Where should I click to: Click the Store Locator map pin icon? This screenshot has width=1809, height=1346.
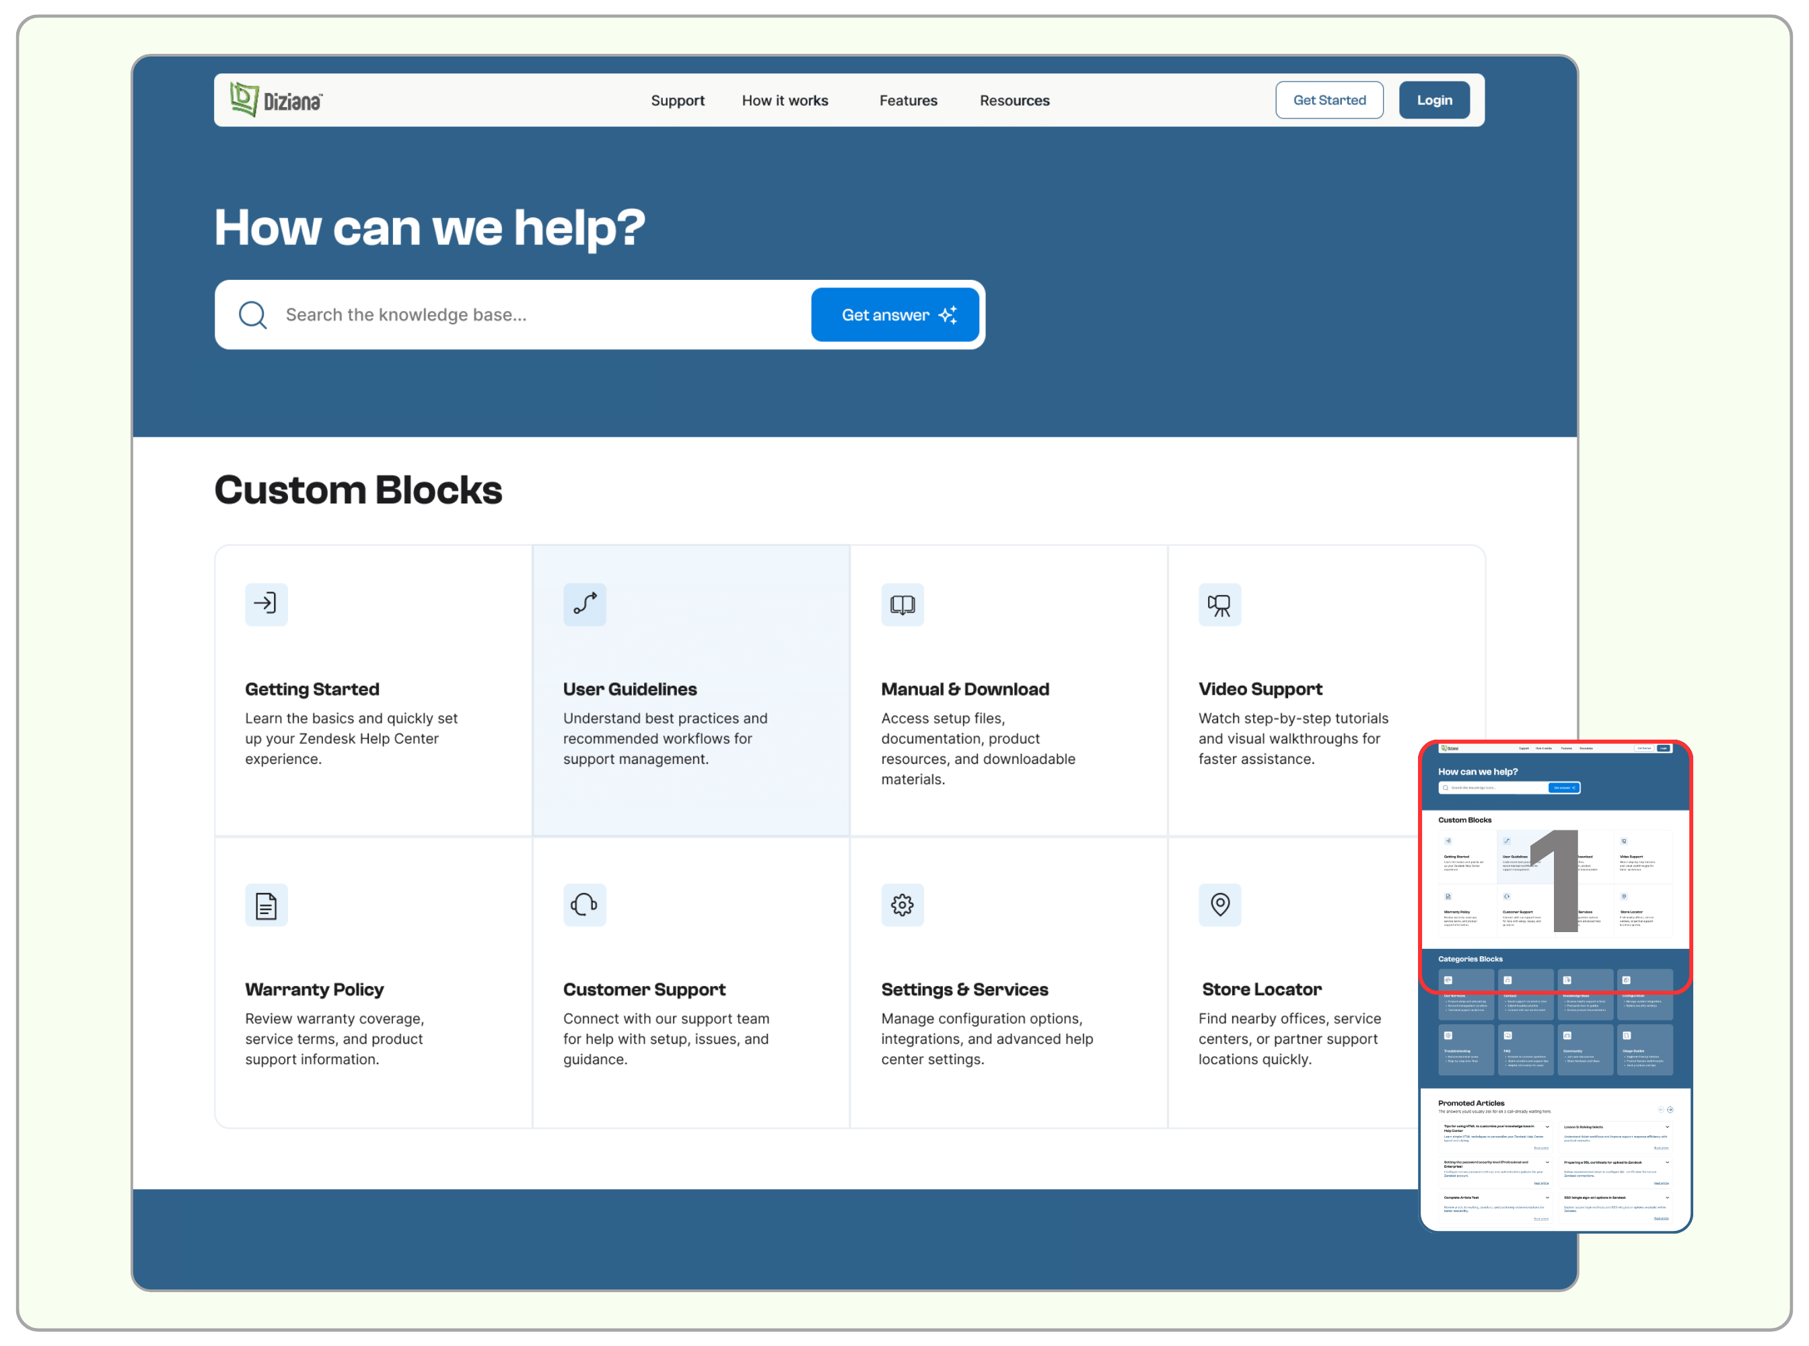1220,905
